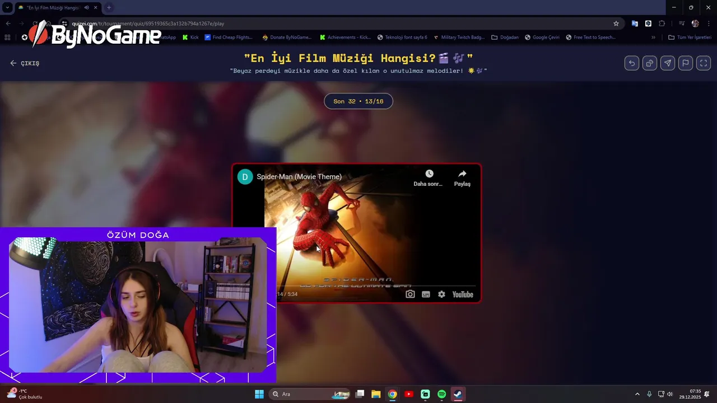
Task: Open the extensions puzzle icon
Action: coord(662,24)
